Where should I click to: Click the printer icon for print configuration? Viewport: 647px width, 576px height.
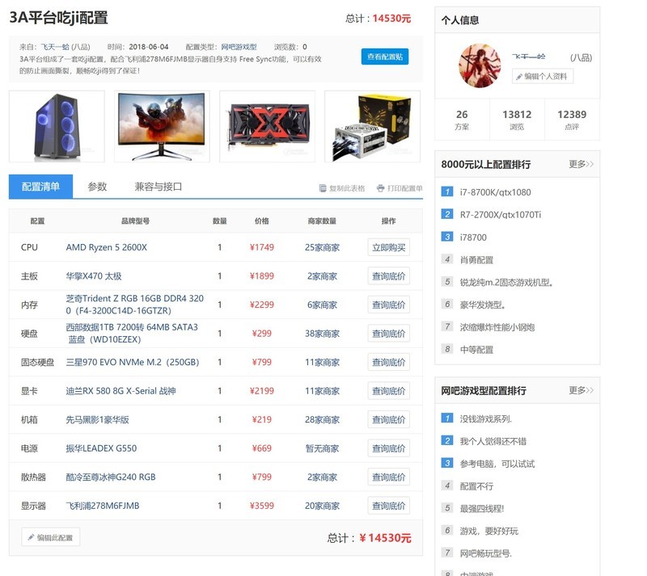coord(380,188)
